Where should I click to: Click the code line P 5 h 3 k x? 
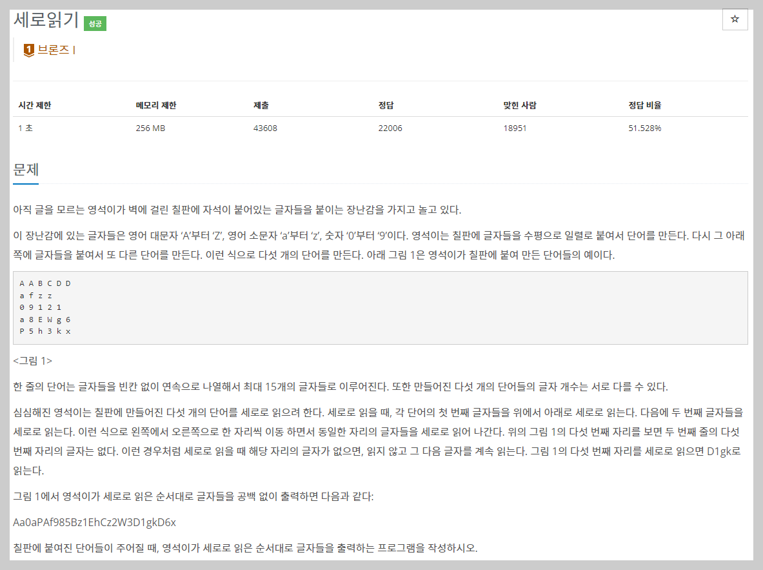click(x=45, y=331)
